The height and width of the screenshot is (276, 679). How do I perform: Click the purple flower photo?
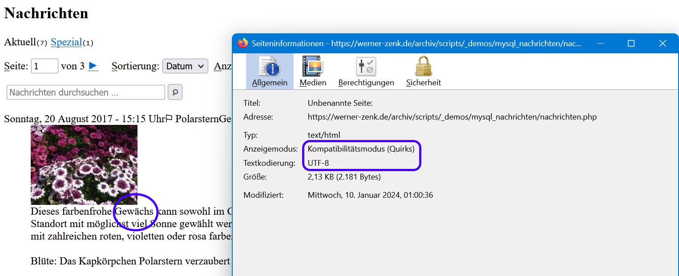click(84, 165)
